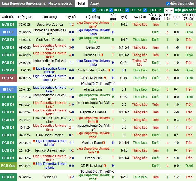Image resolution: width=196 pixels, height=181 pixels.
Task: Uncheck the ECU Cup league filter
Action: (145, 10)
